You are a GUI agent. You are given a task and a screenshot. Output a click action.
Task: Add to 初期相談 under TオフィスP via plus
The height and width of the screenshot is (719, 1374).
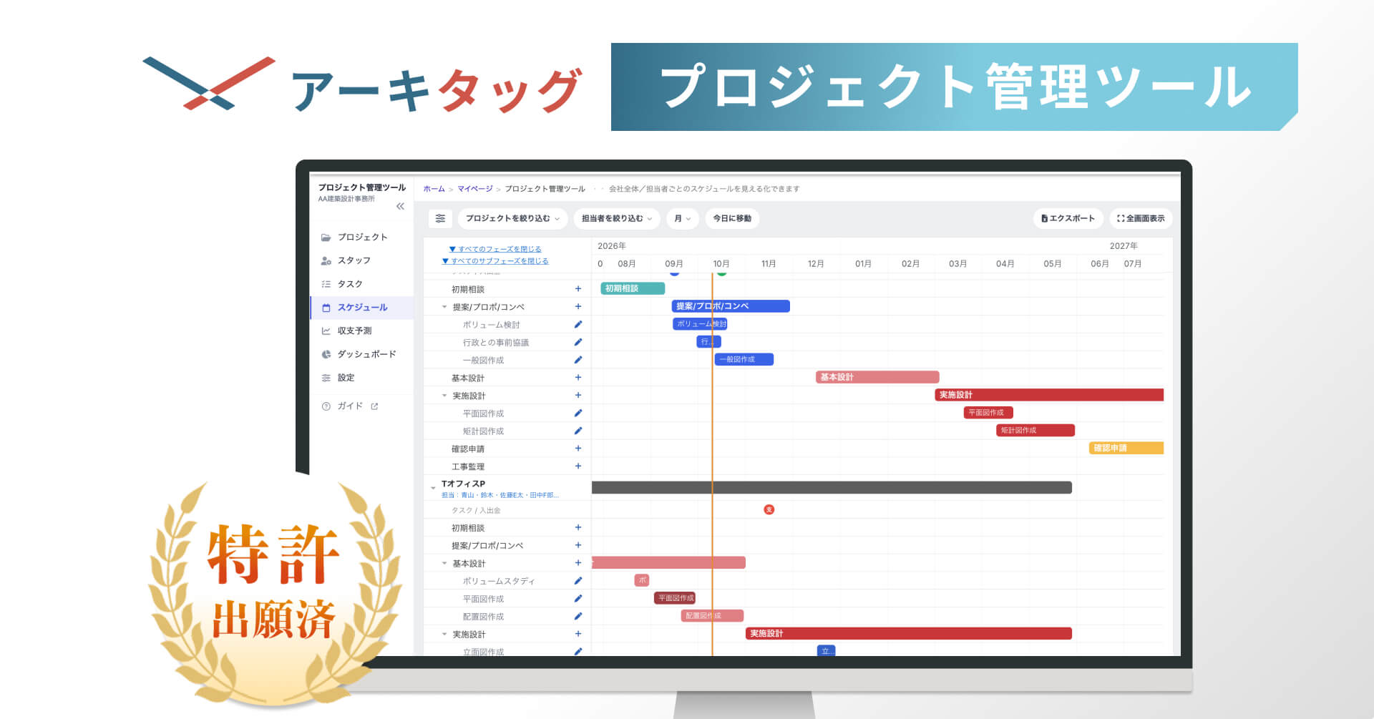coord(578,527)
